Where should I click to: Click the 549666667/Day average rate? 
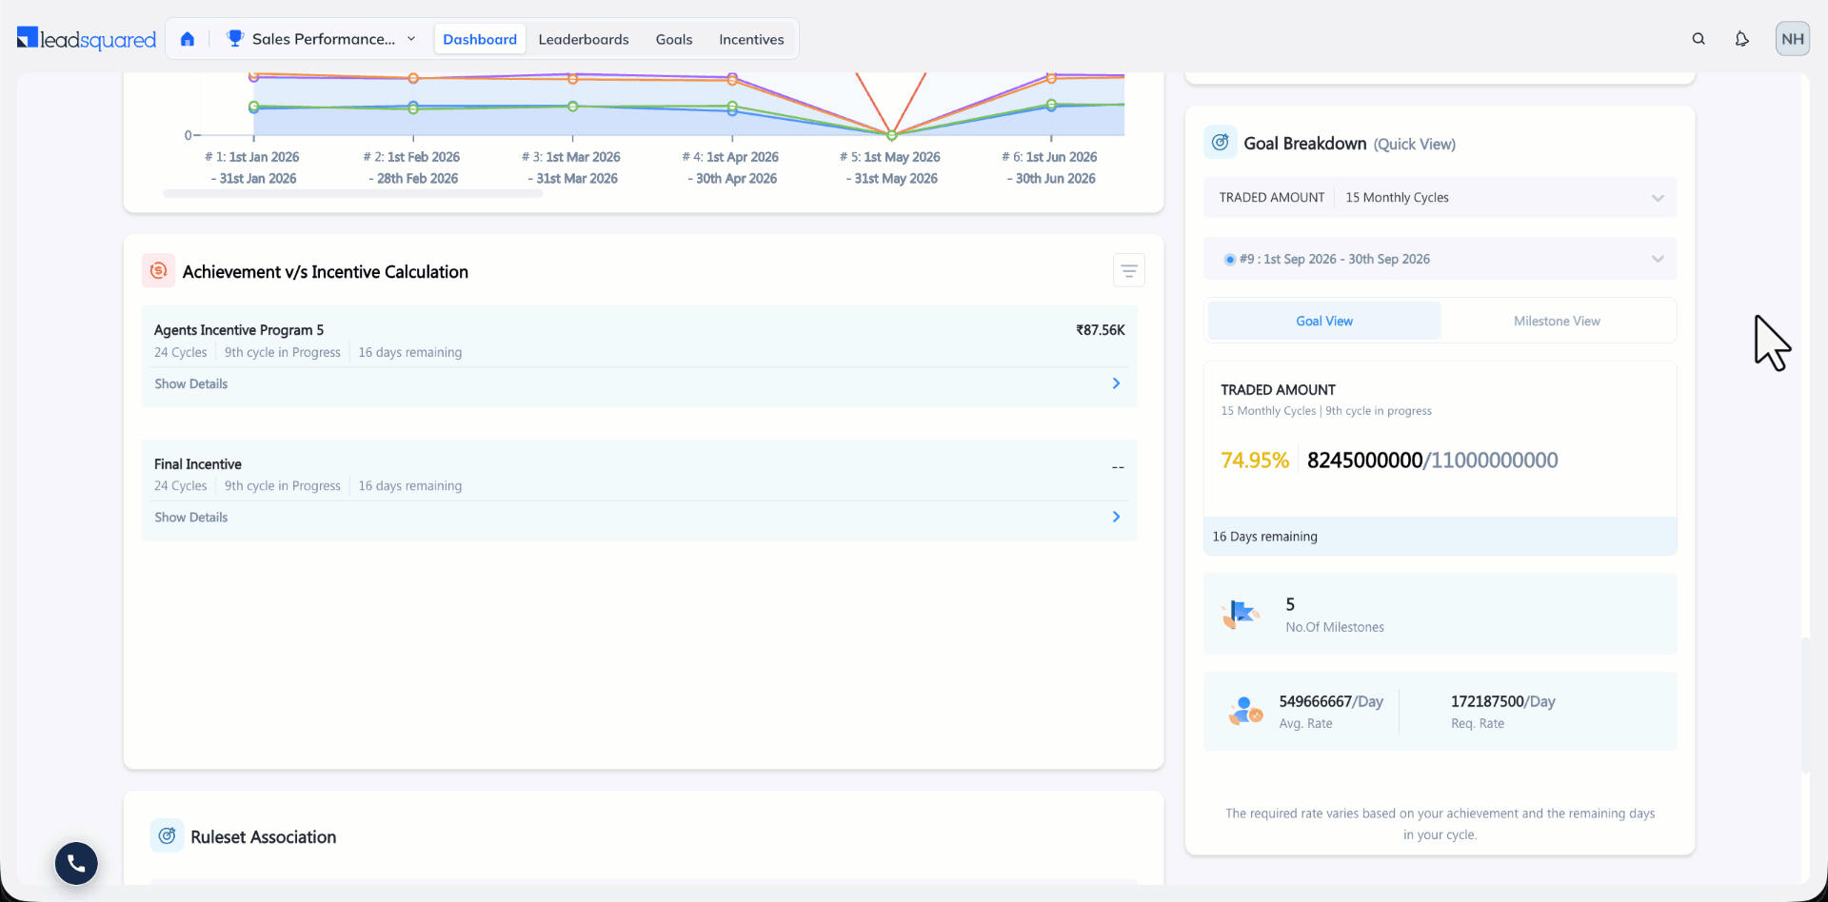(1331, 701)
